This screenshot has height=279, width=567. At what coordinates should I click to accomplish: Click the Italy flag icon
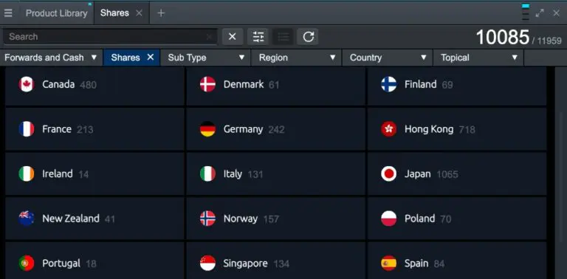click(207, 174)
